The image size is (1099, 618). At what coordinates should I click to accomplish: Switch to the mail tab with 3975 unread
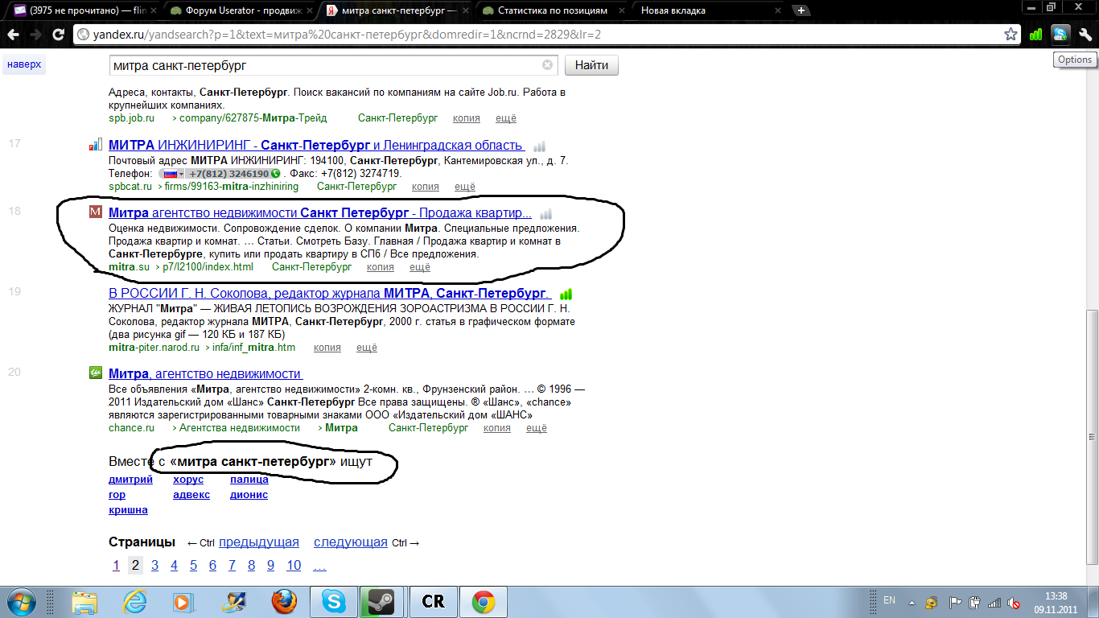tap(83, 10)
